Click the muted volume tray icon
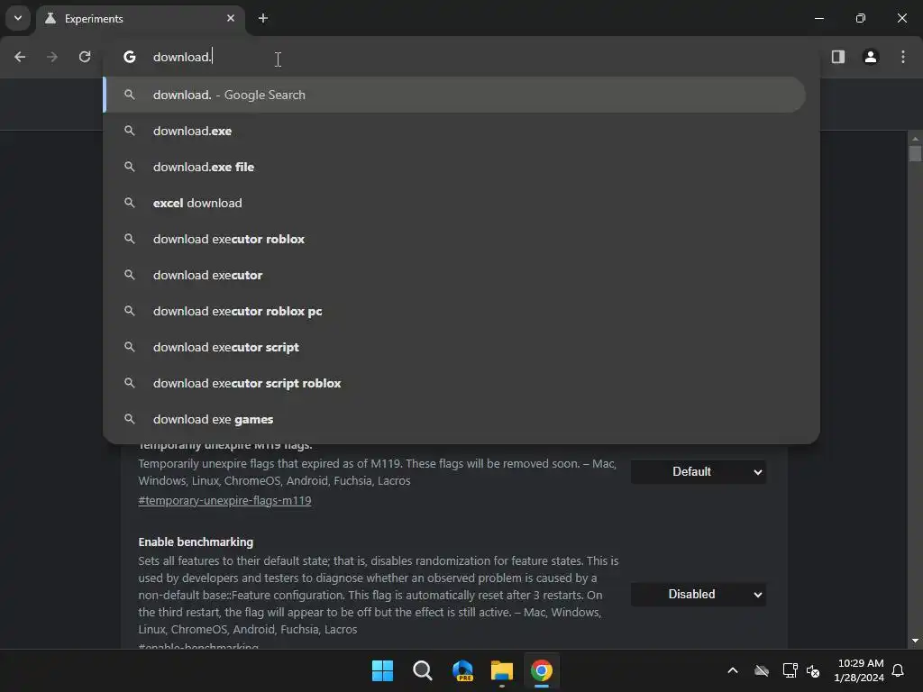This screenshot has width=923, height=692. pos(814,670)
